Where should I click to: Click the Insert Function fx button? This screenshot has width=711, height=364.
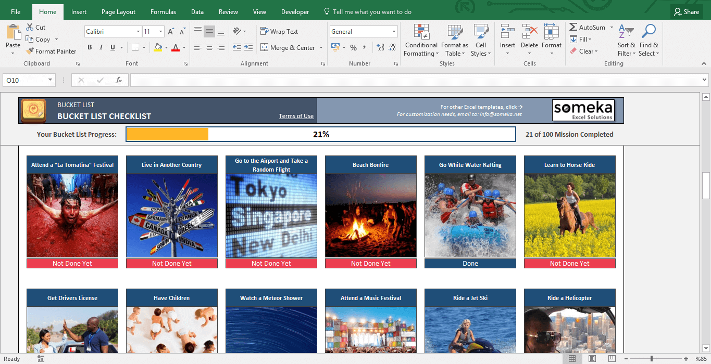point(119,80)
